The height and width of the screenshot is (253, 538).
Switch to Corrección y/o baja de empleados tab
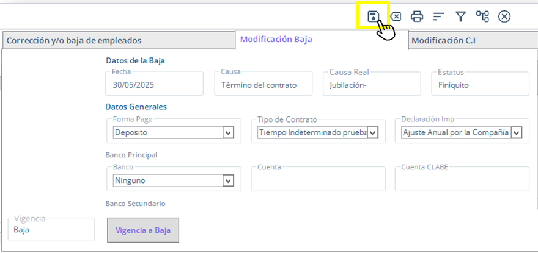pyautogui.click(x=73, y=41)
